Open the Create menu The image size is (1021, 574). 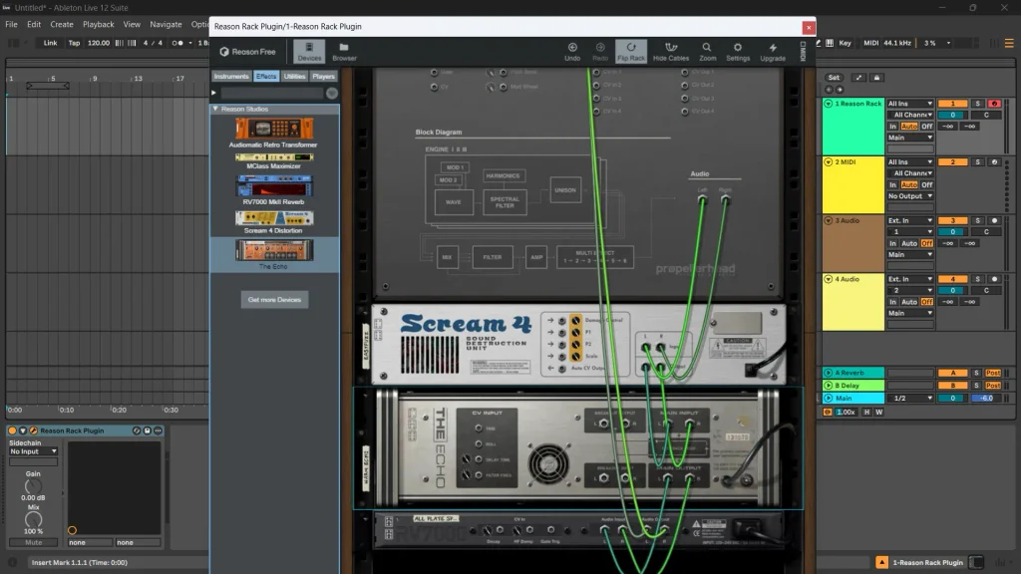(x=62, y=24)
